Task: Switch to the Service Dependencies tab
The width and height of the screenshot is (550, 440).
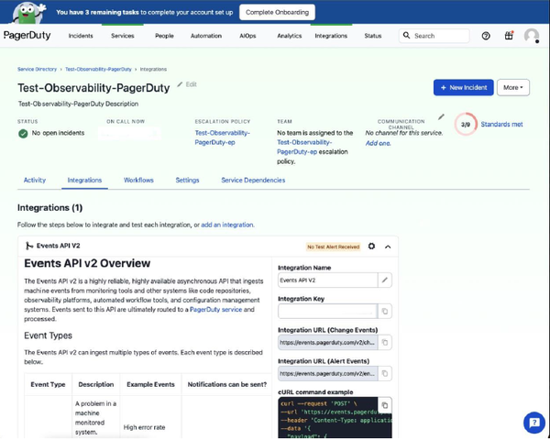Action: pos(253,181)
